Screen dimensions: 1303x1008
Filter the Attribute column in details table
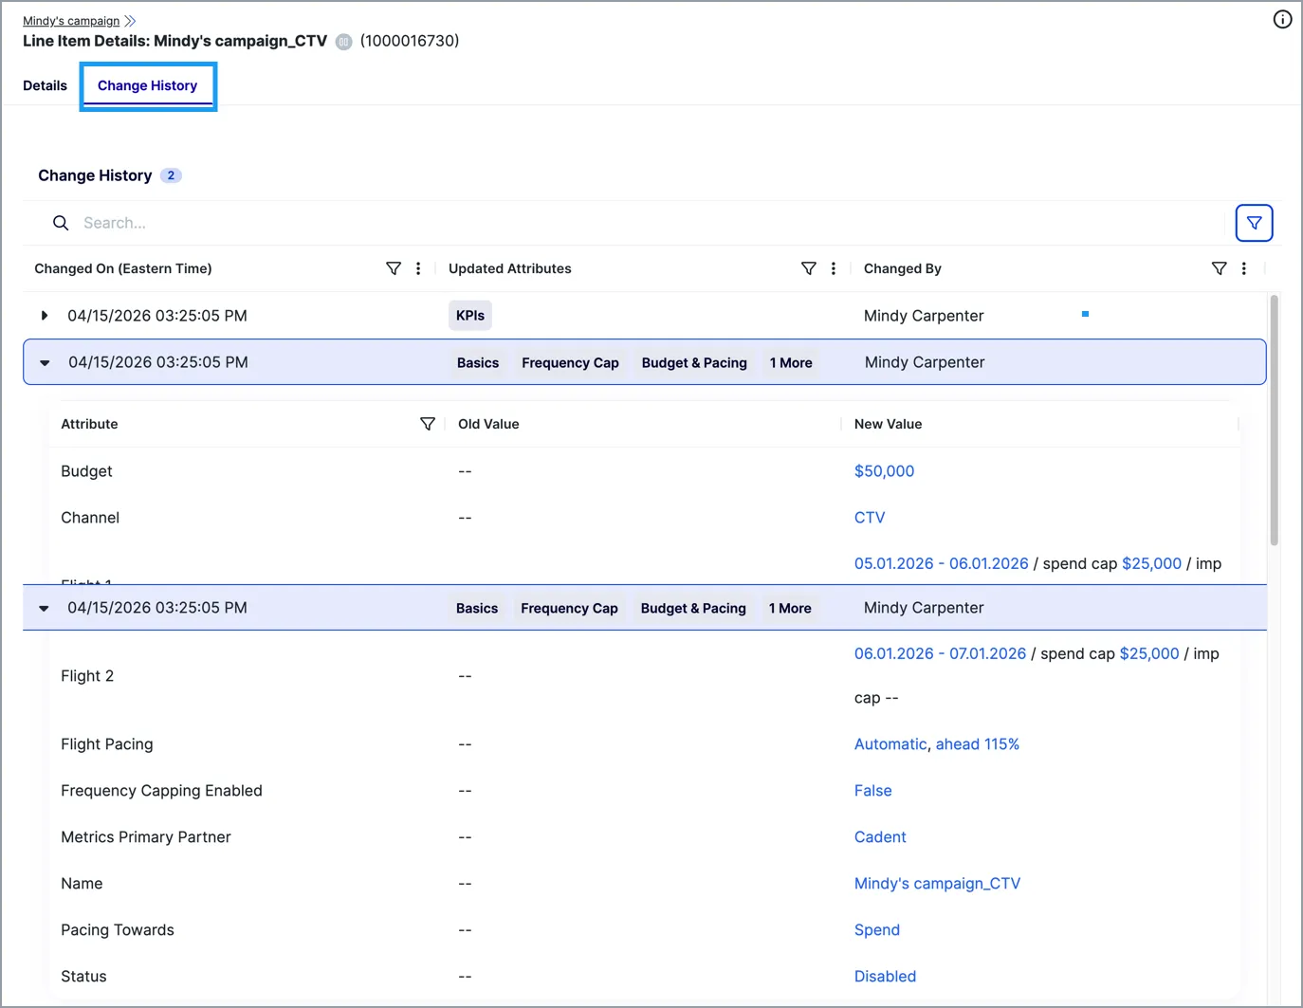tap(428, 424)
